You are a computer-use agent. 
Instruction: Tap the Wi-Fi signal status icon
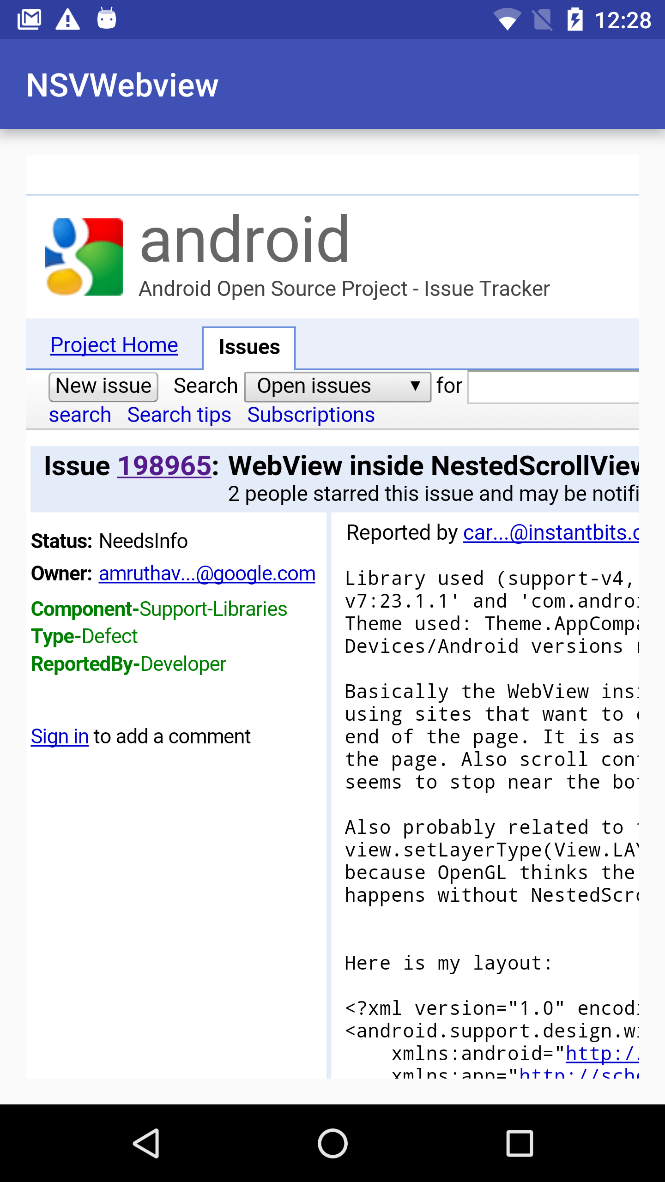[x=507, y=20]
